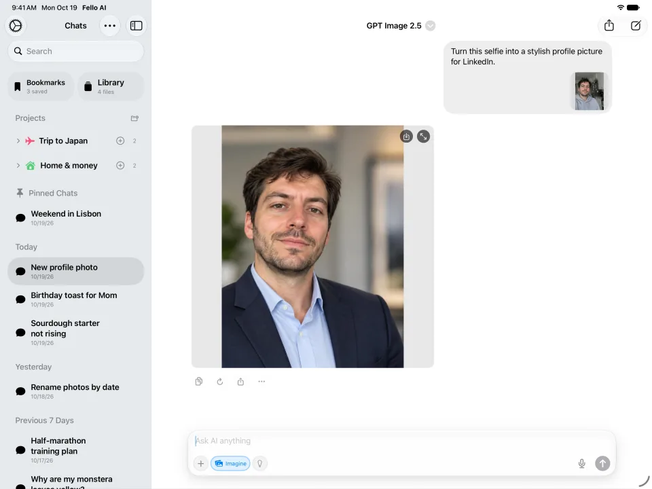Screen dimensions: 652x489
Task: Add an attachment with plus button
Action: [201, 463]
